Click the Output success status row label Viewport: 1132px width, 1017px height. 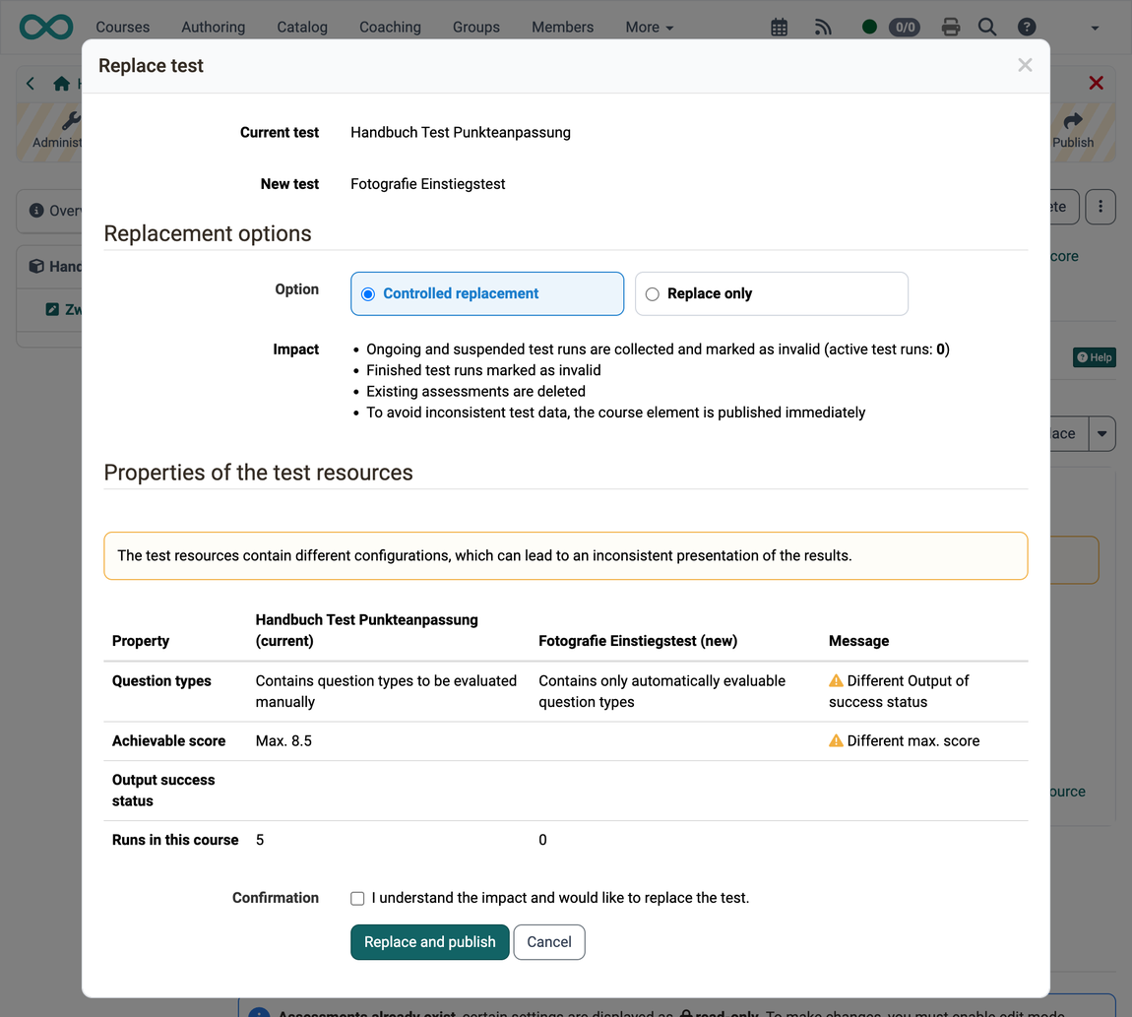click(163, 791)
